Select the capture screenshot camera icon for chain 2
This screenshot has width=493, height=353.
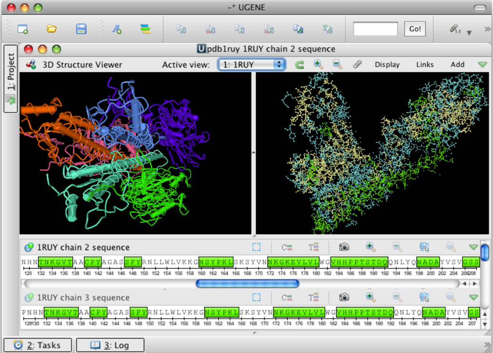(344, 247)
